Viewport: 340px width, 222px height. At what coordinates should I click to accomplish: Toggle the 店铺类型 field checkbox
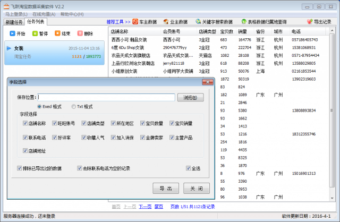tap(84, 123)
